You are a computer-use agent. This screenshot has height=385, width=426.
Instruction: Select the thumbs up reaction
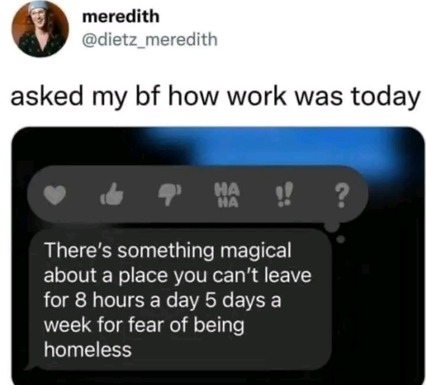coord(112,194)
